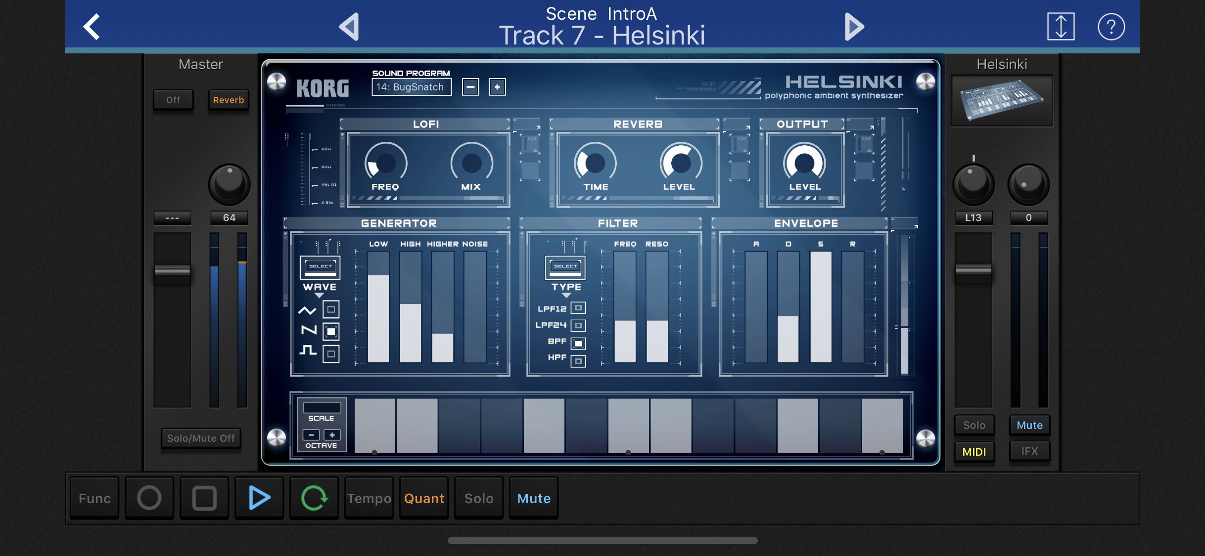Start recording with the circle button
The image size is (1205, 556).
point(149,498)
